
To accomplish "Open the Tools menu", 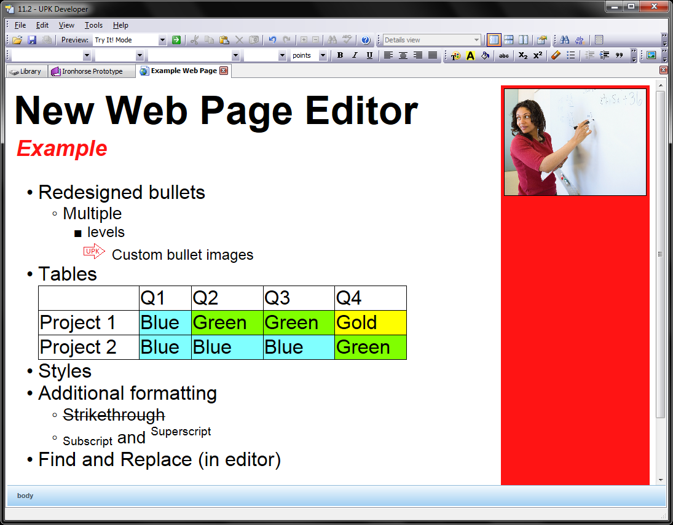I will 93,25.
